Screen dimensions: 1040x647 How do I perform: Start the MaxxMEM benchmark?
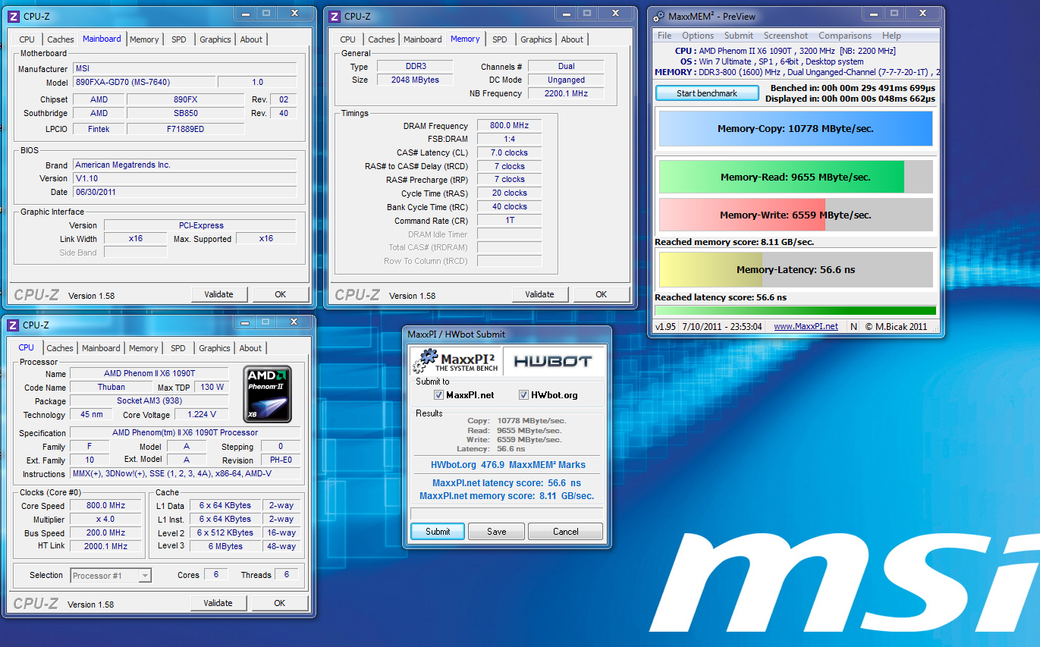click(707, 93)
